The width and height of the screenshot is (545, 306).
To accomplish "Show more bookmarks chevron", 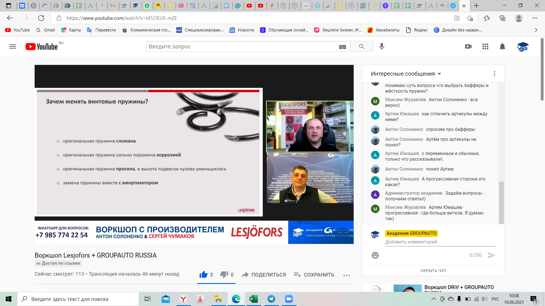I will pyautogui.click(x=536, y=30).
